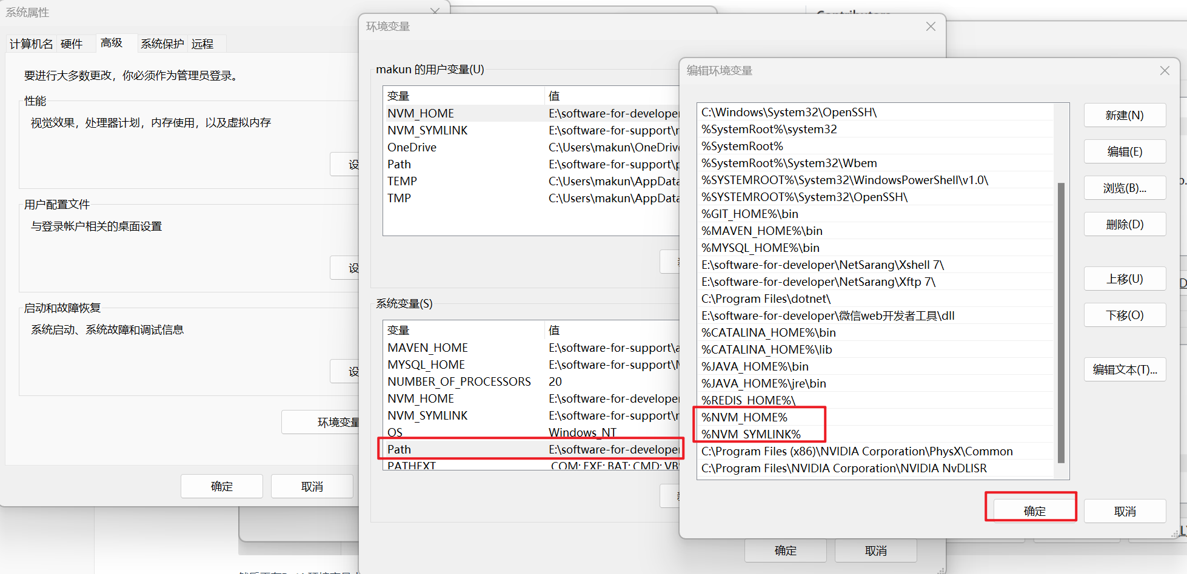Select C:\Program Files\dotnet\ entry

tap(875, 299)
